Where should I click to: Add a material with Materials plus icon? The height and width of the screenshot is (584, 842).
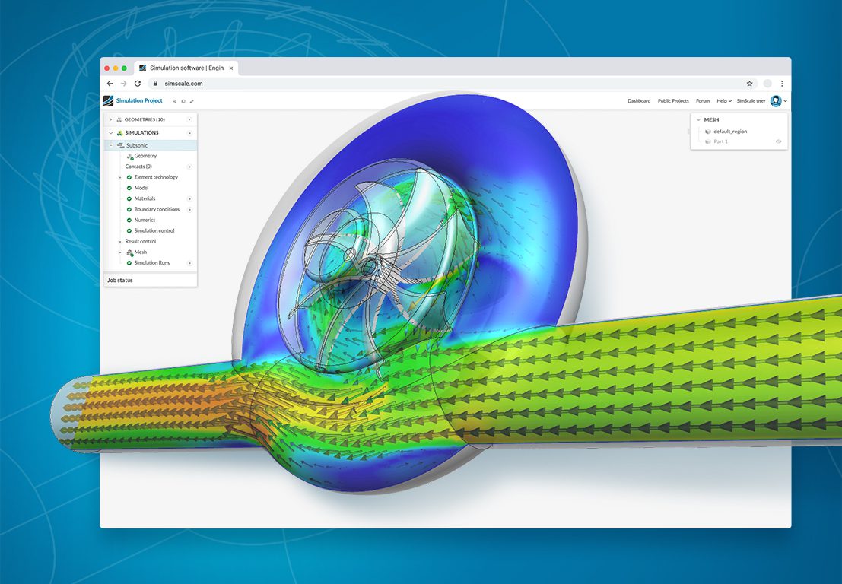point(189,198)
